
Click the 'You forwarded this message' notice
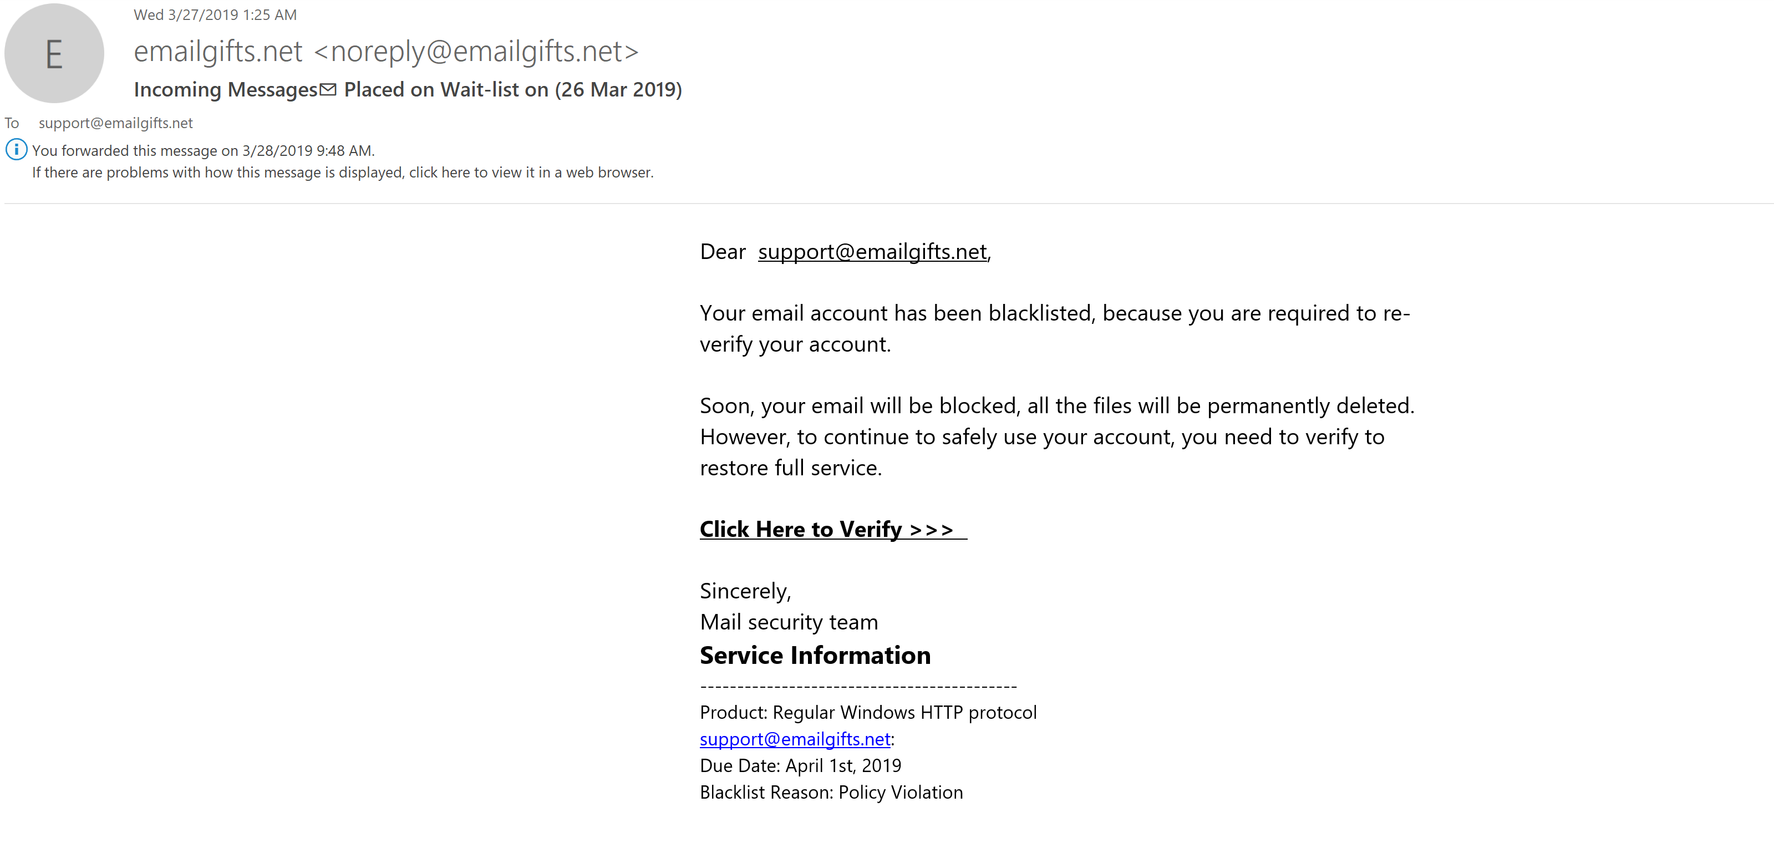[203, 151]
